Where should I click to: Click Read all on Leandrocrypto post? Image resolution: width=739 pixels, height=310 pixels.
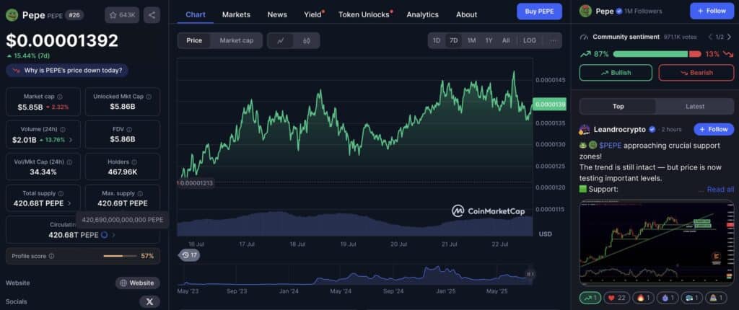(x=720, y=189)
